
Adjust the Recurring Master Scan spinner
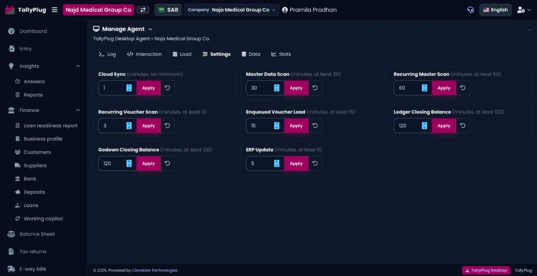click(x=424, y=88)
